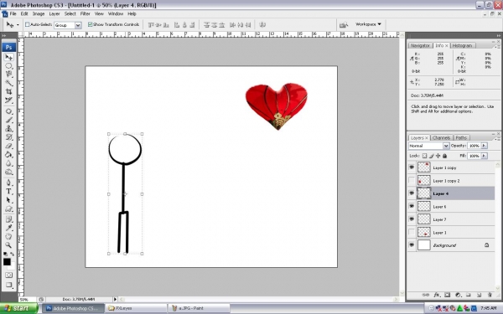
Task: Select the Blur tool
Action: pos(8,163)
